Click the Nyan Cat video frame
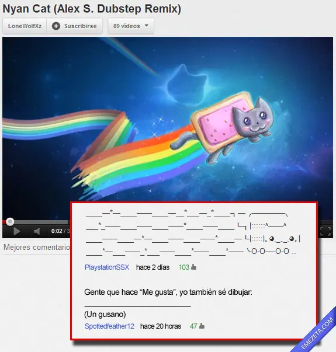The height and width of the screenshot is (352, 336). [x=168, y=119]
